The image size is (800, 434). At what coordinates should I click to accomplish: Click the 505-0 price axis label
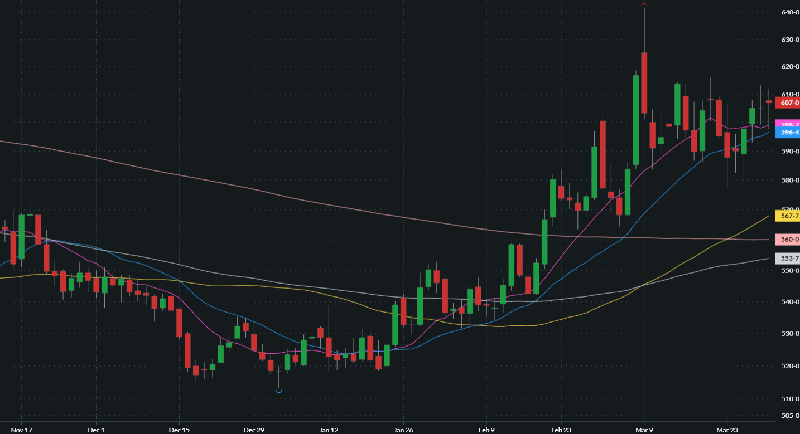791,416
